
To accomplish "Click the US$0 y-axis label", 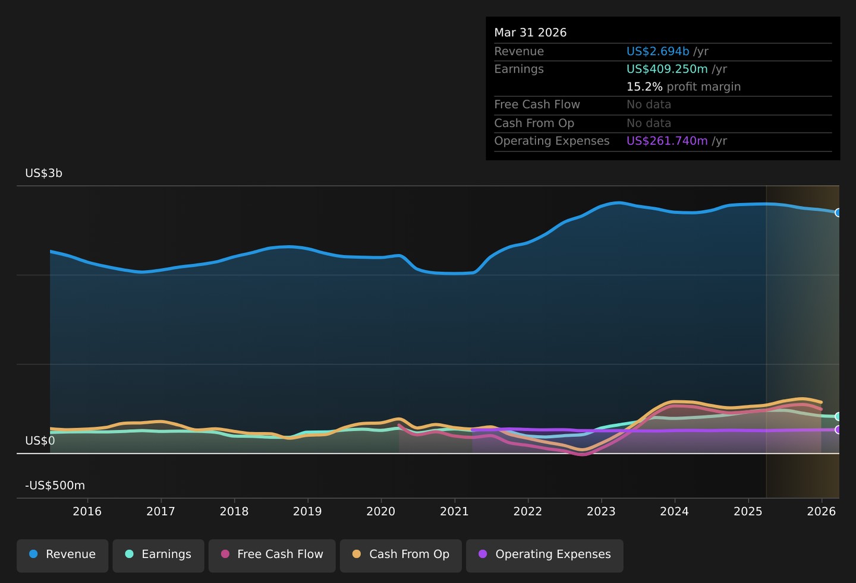I will tap(40, 441).
